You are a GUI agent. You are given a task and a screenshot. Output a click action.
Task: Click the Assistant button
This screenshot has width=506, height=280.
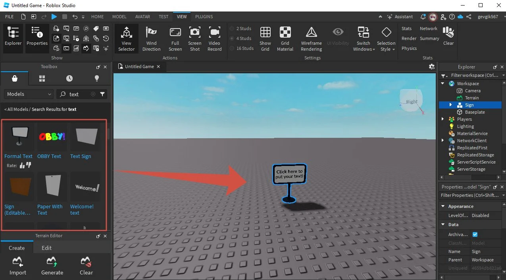pos(400,17)
